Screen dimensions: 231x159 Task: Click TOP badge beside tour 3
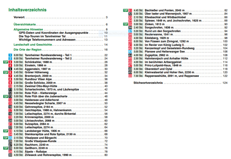coord(5,62)
